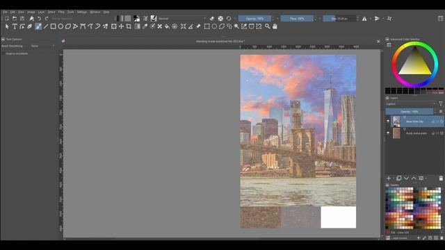Select the Polygon tool
Screen dimensions: 445x250
[x=68, y=26]
